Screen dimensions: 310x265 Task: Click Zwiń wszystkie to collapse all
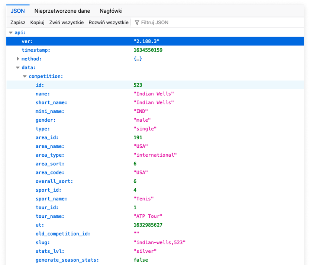67,23
